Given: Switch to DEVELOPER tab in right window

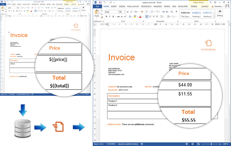Looking at the screenshot, I should click(x=183, y=6).
